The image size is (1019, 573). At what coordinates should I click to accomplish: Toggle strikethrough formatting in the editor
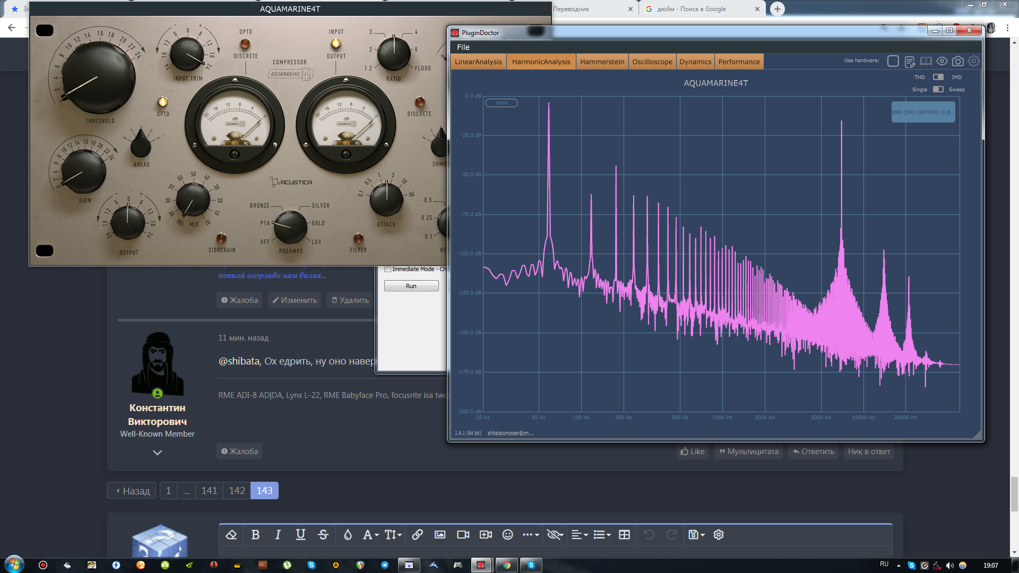pyautogui.click(x=323, y=534)
